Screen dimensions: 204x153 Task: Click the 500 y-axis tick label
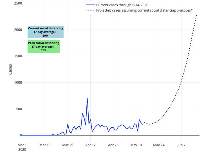pos(19,109)
